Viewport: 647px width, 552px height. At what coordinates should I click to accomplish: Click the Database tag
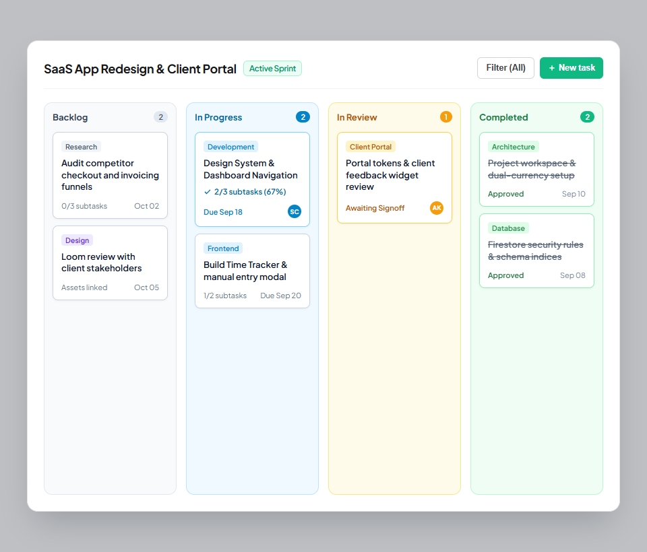(508, 228)
